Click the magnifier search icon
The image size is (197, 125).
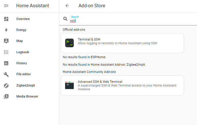click(x=65, y=19)
